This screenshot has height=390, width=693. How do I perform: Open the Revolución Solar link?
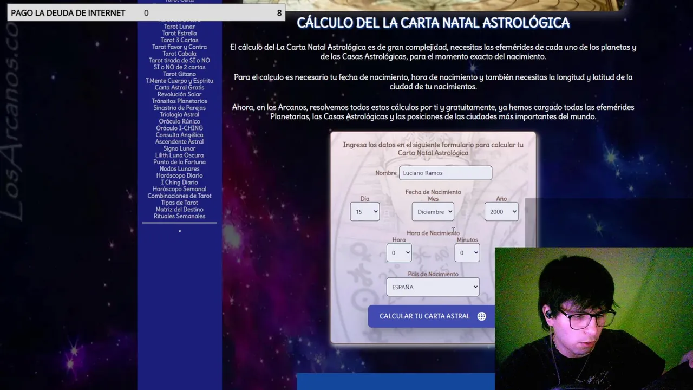tap(179, 94)
